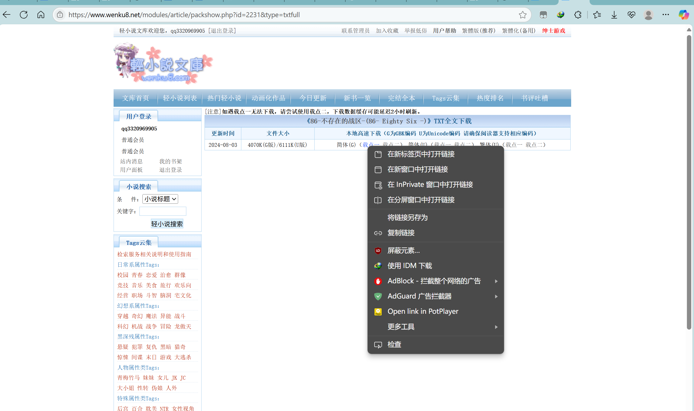Choose 使用 IDM 下载
Image resolution: width=694 pixels, height=411 pixels.
(x=435, y=266)
